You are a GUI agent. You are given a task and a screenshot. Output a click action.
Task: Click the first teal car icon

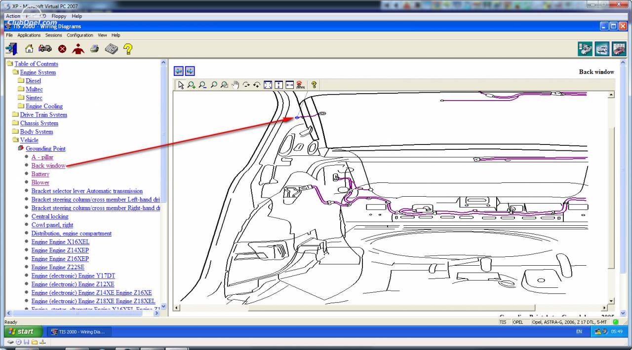pos(585,49)
